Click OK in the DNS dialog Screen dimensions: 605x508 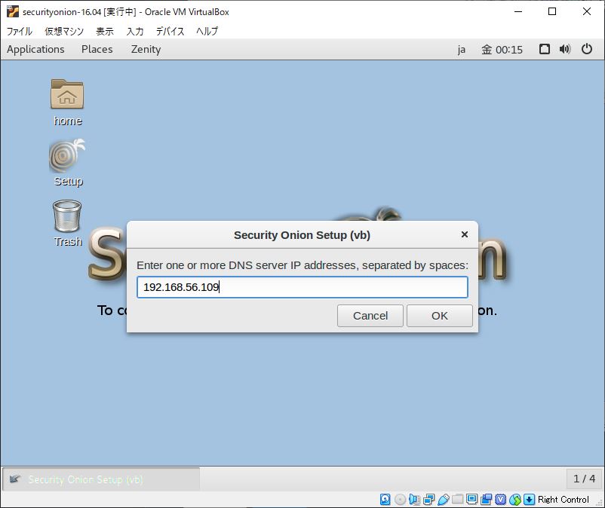pos(440,316)
